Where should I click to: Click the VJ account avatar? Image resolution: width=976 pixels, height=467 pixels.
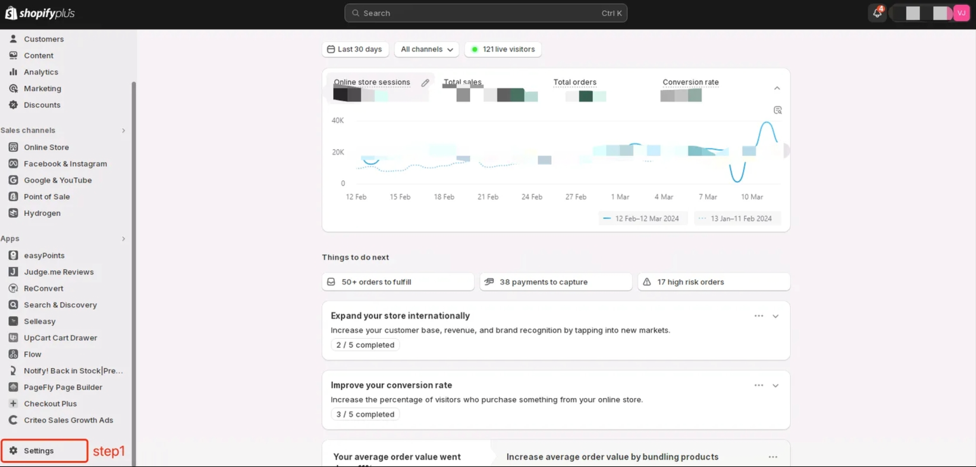(x=961, y=13)
